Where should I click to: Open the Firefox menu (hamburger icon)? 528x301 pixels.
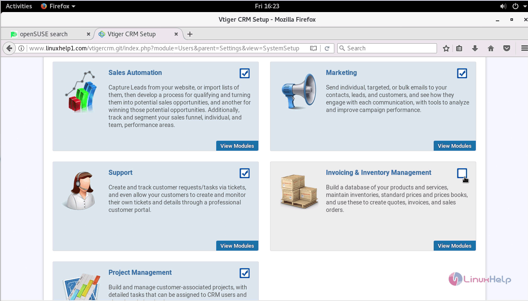tap(524, 48)
